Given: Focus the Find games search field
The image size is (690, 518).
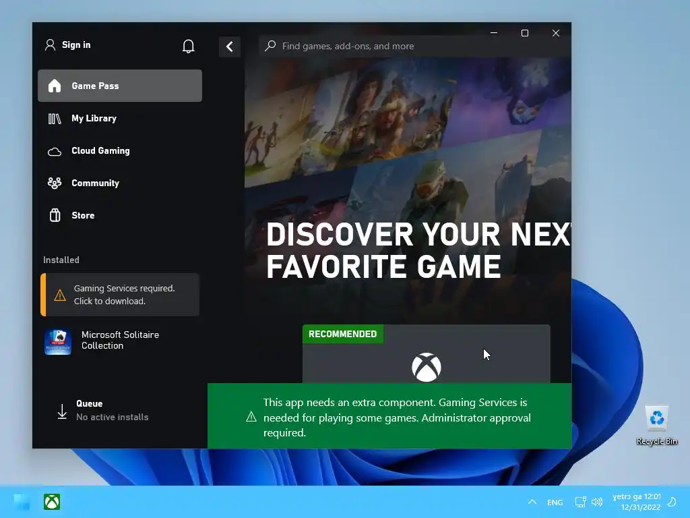Looking at the screenshot, I should [x=414, y=47].
